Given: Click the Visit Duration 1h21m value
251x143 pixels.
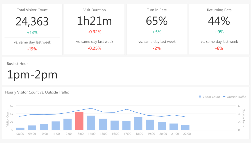Looking at the screenshot, I should pyautogui.click(x=94, y=21).
